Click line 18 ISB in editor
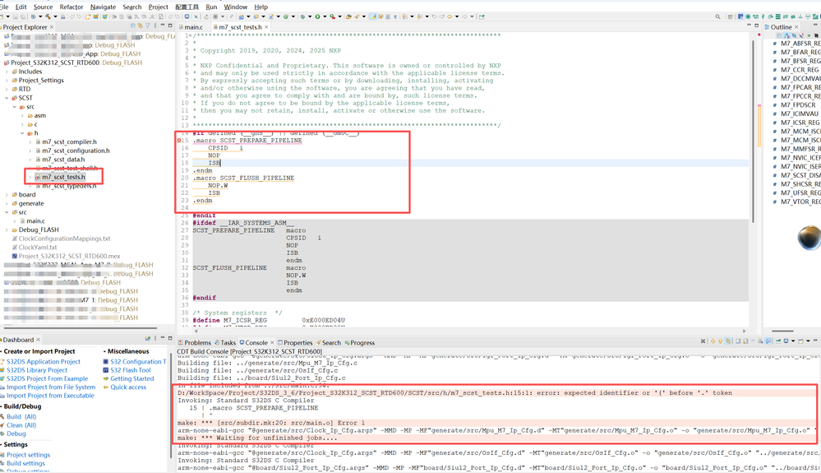The width and height of the screenshot is (821, 473). [214, 163]
